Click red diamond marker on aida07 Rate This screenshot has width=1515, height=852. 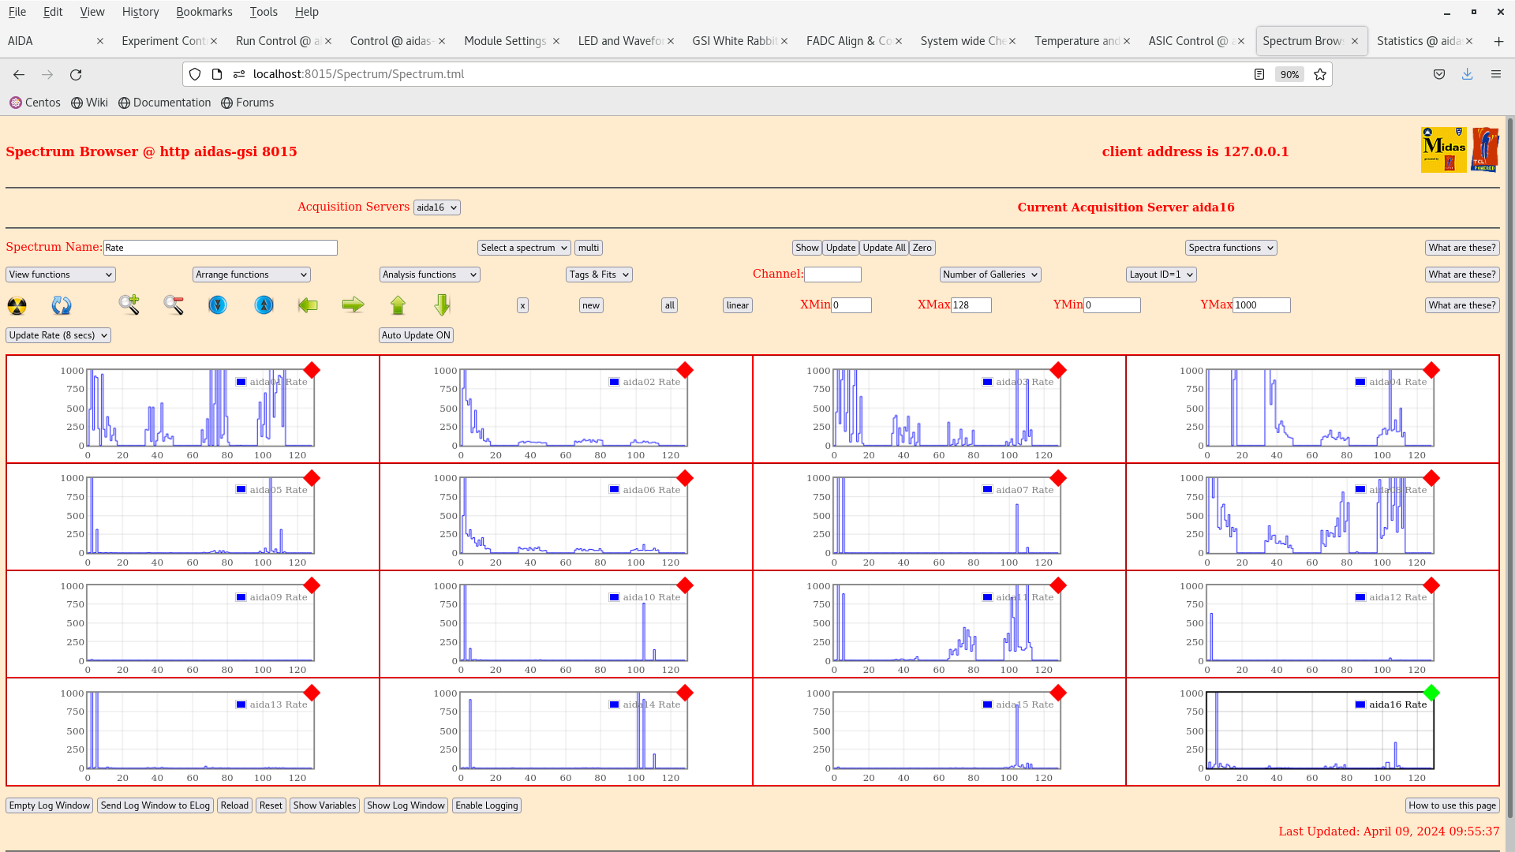1058,478
